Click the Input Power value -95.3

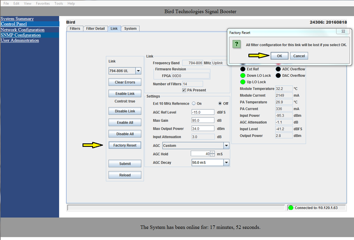pos(284,115)
